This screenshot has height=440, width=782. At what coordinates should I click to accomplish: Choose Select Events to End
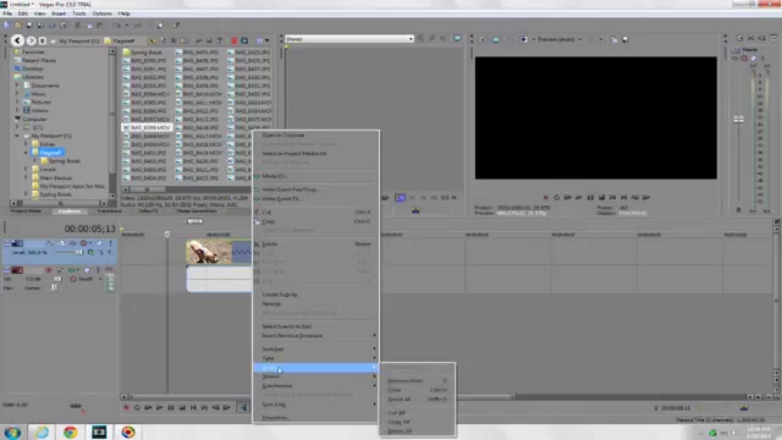[x=315, y=326]
